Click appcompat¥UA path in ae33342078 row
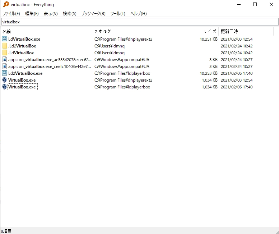 coord(122,59)
